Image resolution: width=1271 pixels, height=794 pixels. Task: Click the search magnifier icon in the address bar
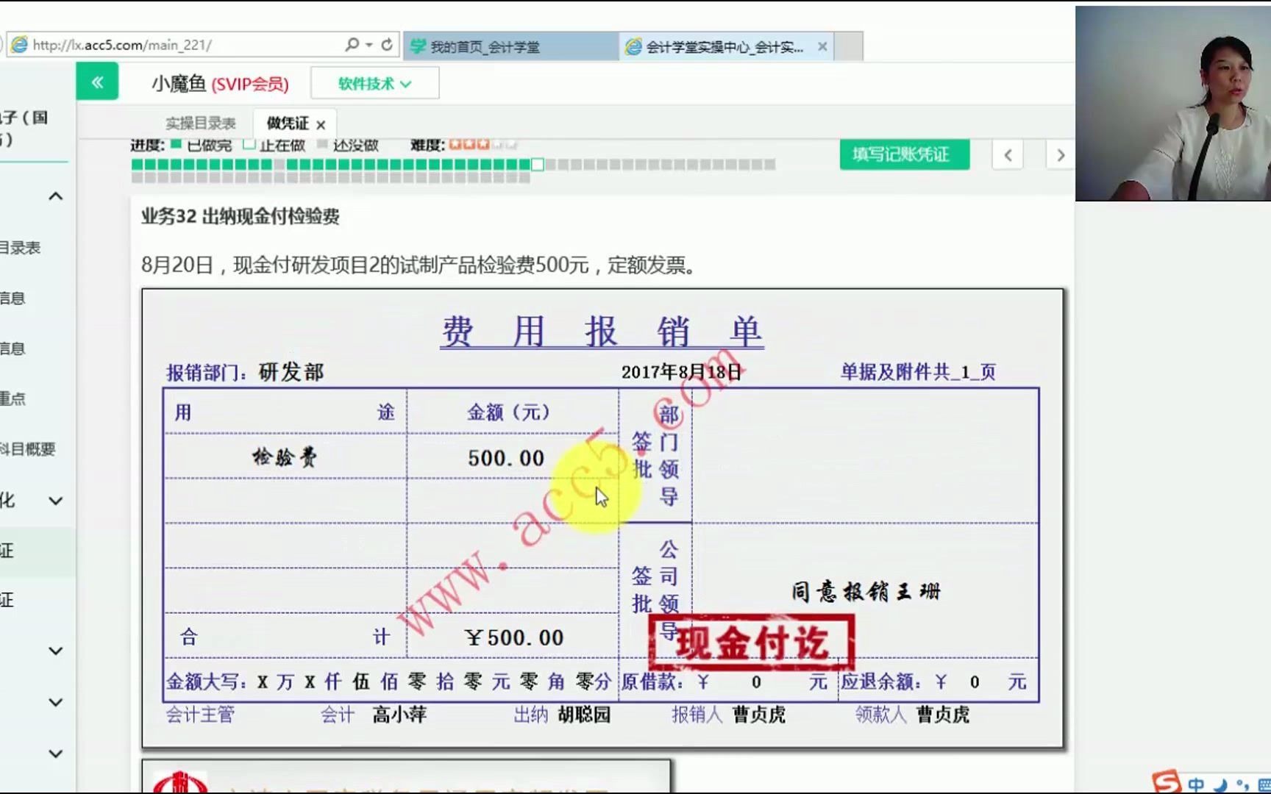(352, 44)
